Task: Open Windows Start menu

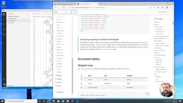Action: [x=2, y=101]
